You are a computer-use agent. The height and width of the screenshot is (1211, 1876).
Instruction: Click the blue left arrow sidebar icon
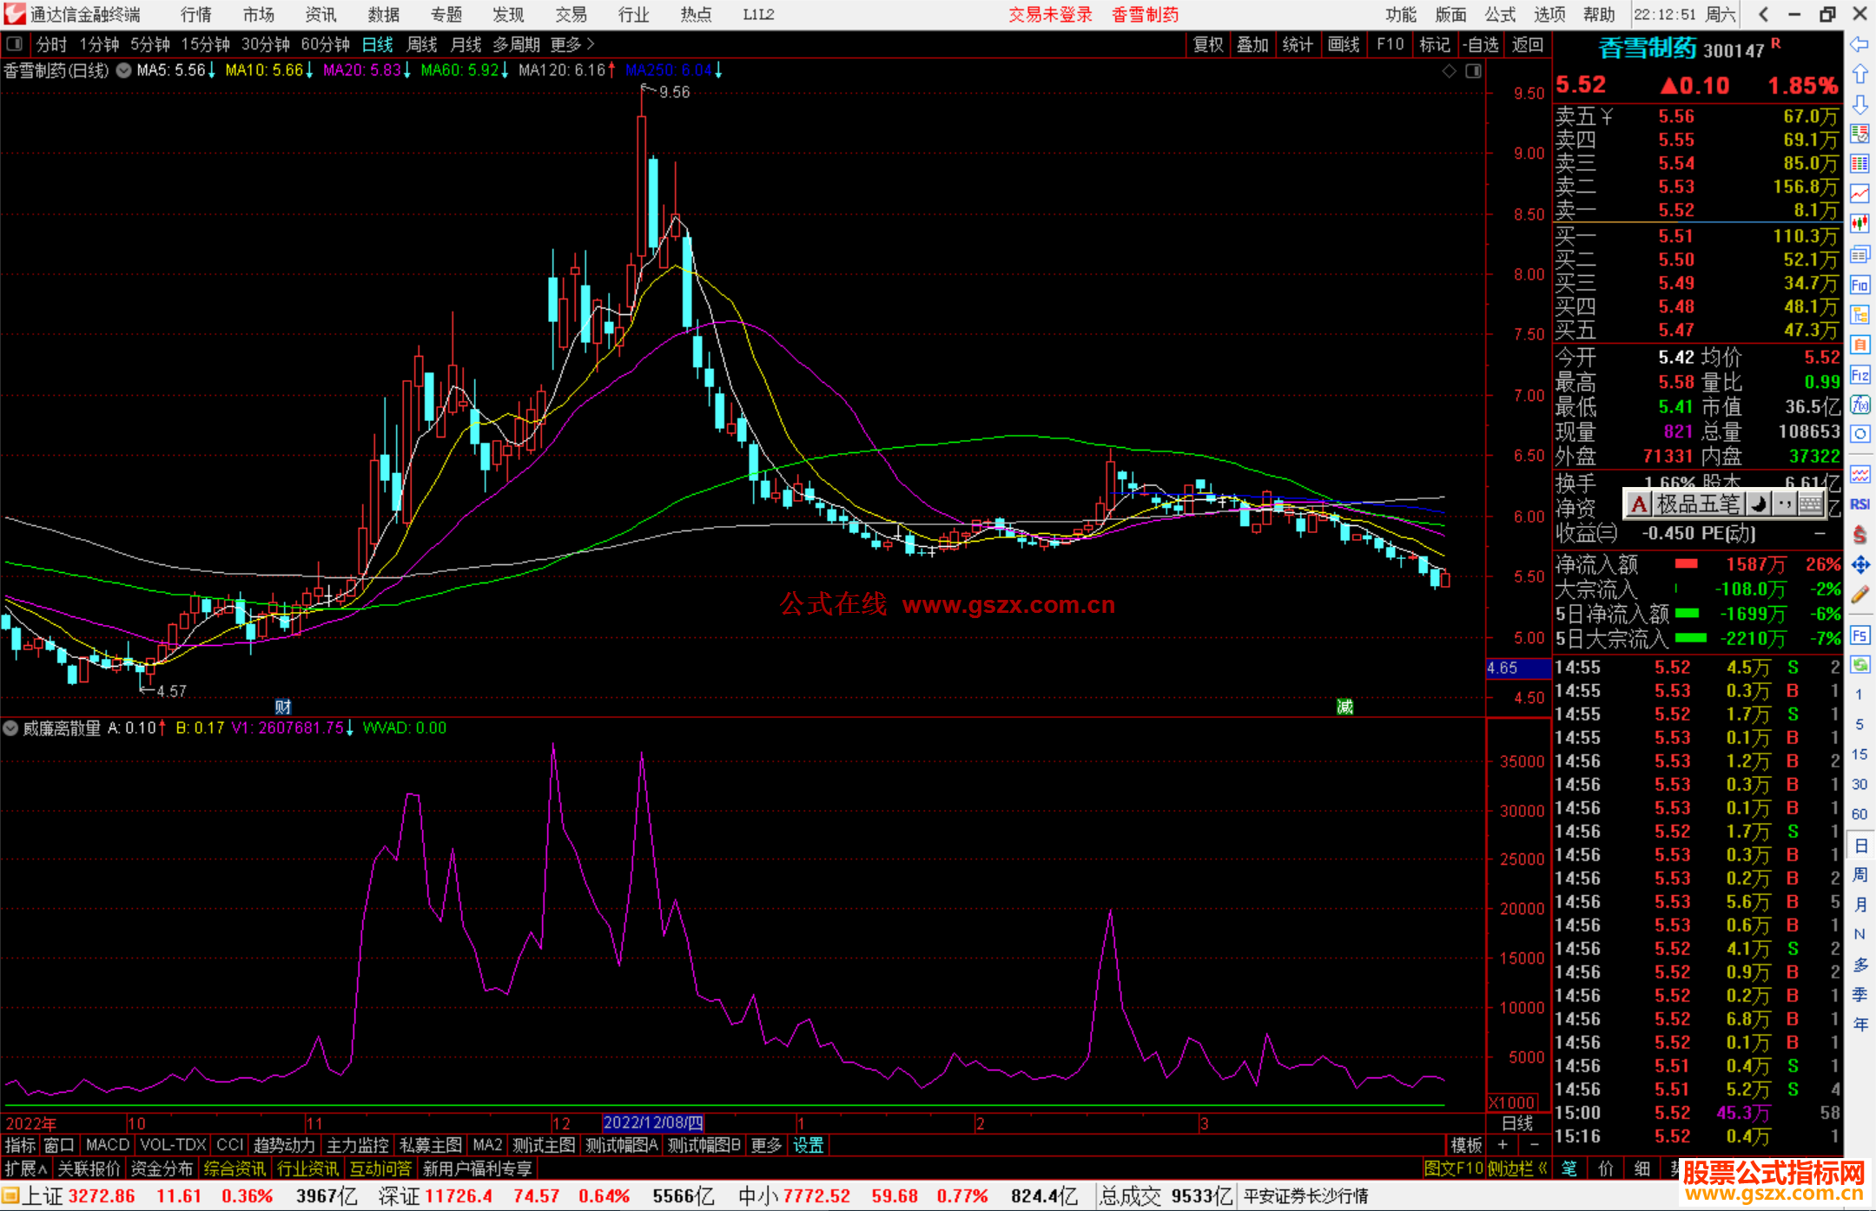(1859, 43)
